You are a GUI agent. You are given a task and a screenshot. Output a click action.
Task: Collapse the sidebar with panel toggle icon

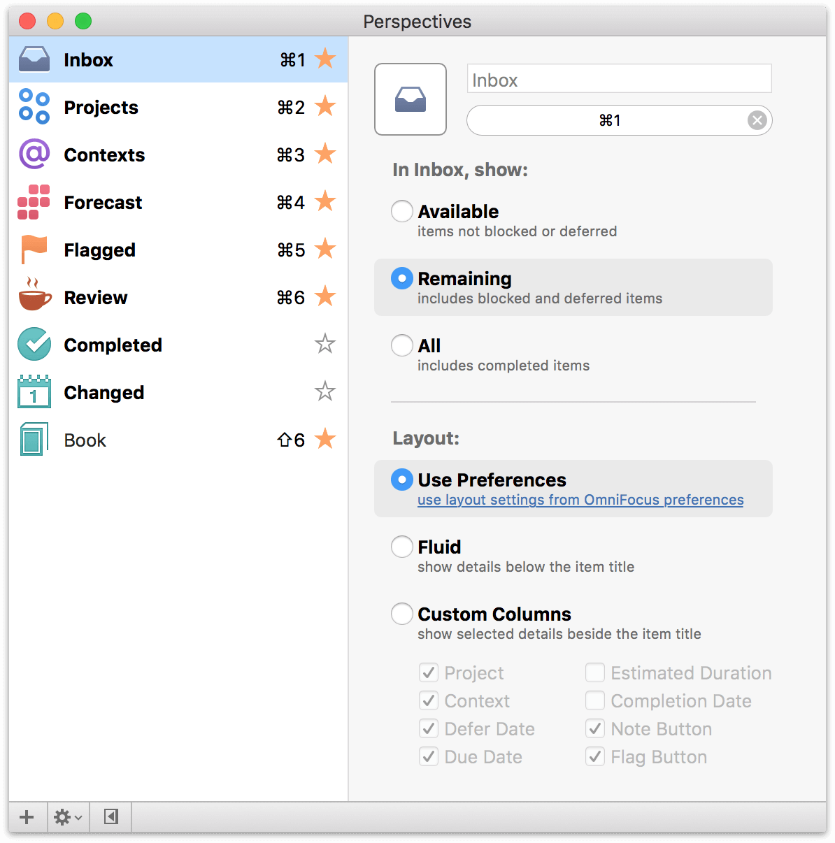pos(111,816)
